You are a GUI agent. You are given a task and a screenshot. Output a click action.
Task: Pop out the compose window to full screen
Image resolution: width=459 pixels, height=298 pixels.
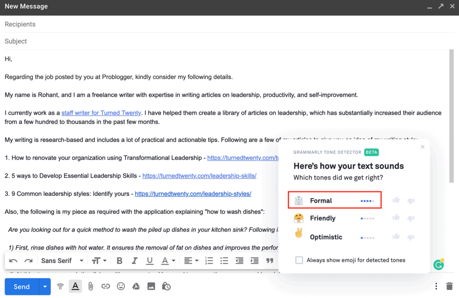(x=441, y=6)
